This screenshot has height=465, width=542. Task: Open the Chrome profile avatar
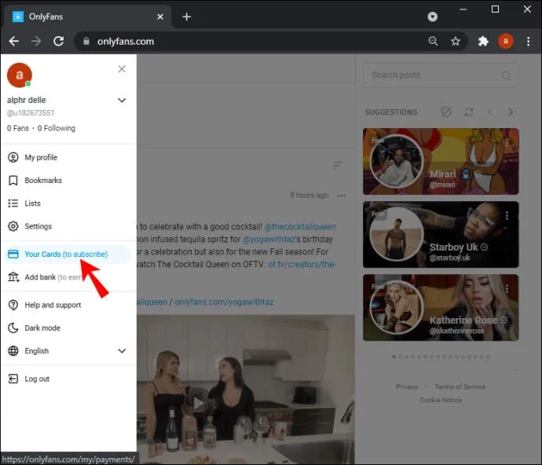pos(505,41)
